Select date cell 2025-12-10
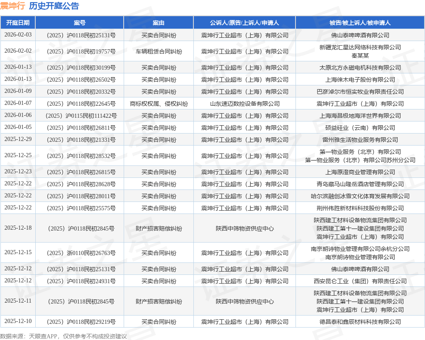425x340 pixels. tap(18, 321)
